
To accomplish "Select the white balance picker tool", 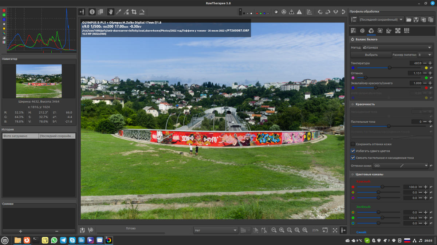I will 118,12.
